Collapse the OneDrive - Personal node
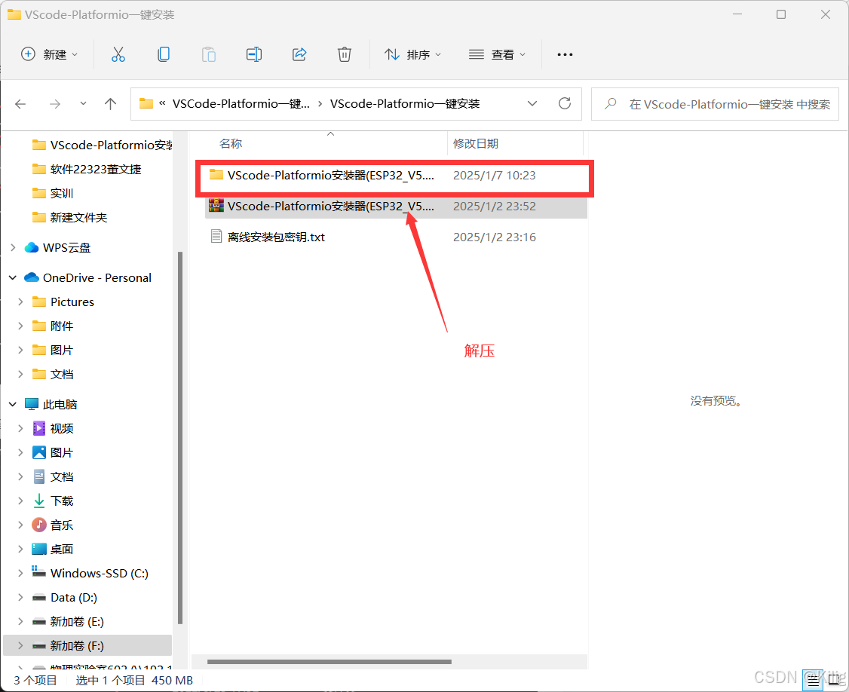849x692 pixels. point(13,277)
